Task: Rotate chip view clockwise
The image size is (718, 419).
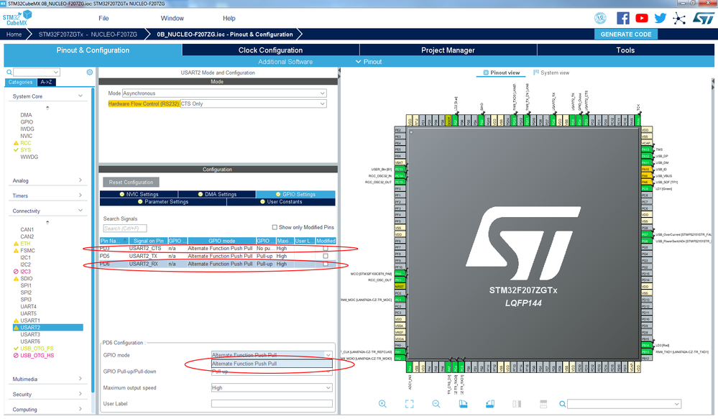Action: pyautogui.click(x=463, y=404)
